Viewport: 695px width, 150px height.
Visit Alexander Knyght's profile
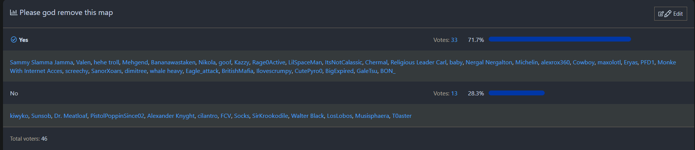coord(171,116)
